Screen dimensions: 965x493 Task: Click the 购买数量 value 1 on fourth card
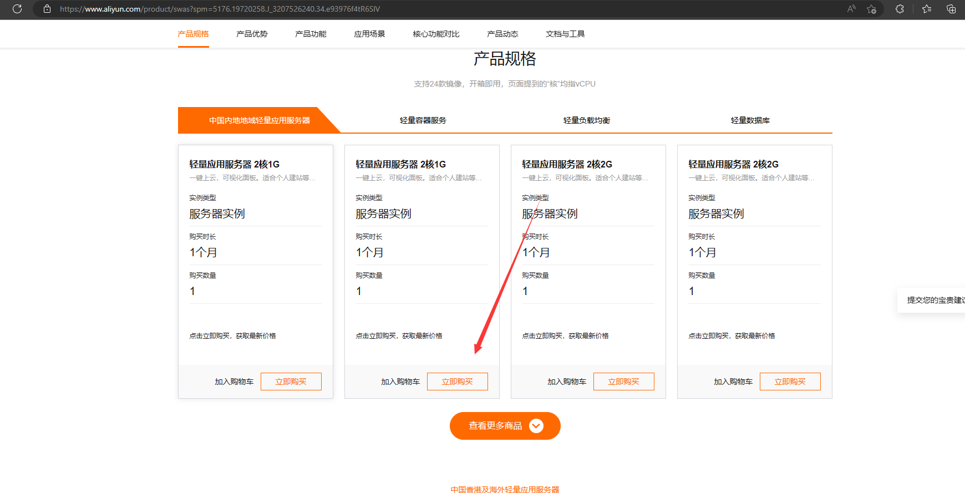coord(692,291)
